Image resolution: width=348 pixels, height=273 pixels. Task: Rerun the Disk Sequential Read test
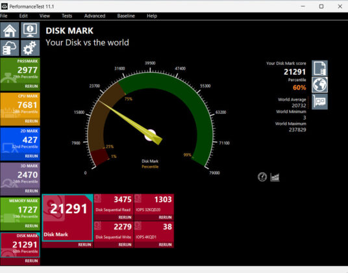click(x=125, y=217)
